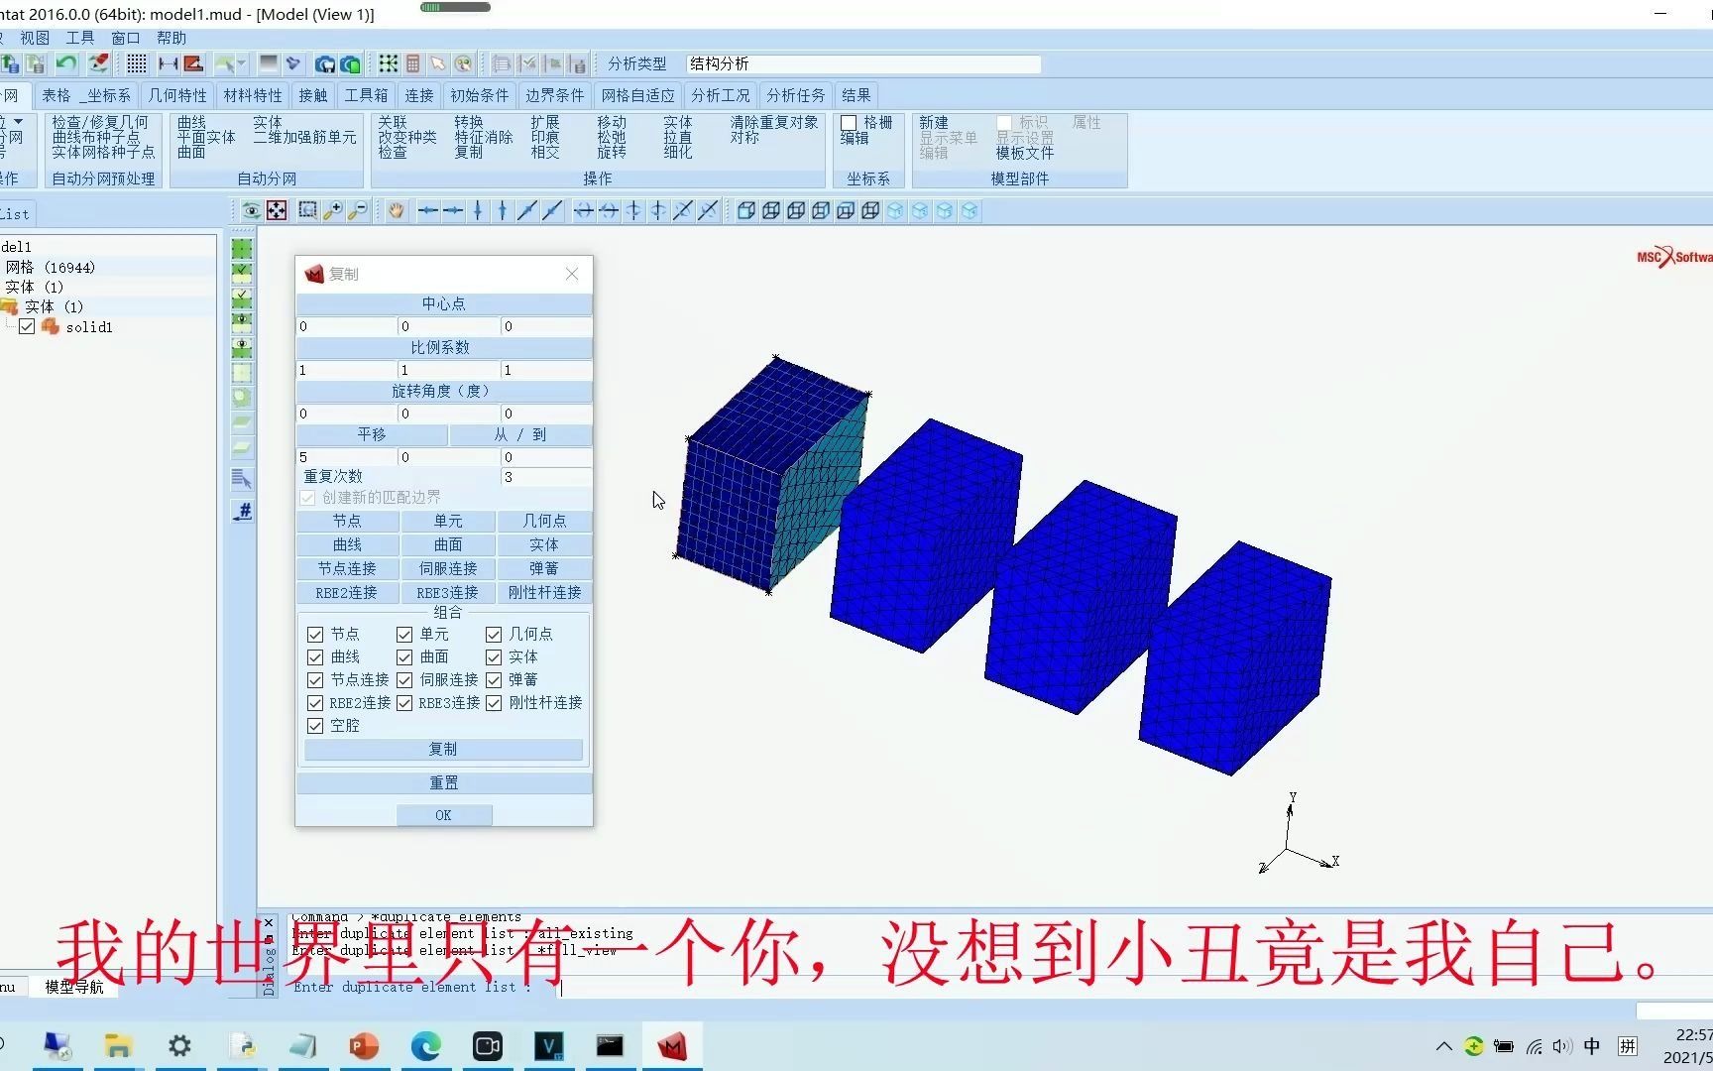
Task: Enable the 格栅 checkbox
Action: pyautogui.click(x=849, y=122)
